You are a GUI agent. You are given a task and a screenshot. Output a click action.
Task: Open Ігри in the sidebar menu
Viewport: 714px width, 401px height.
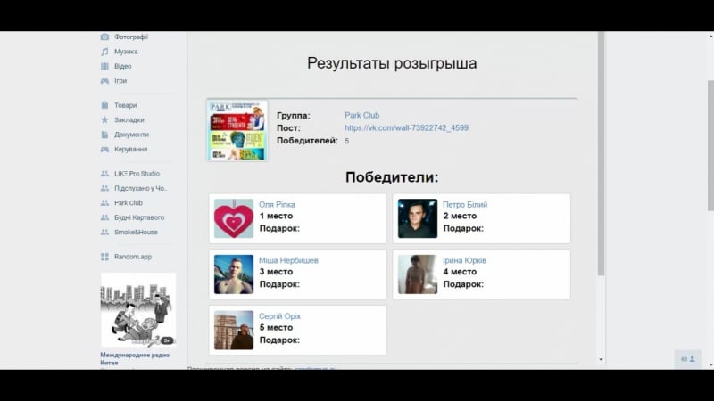coord(120,80)
